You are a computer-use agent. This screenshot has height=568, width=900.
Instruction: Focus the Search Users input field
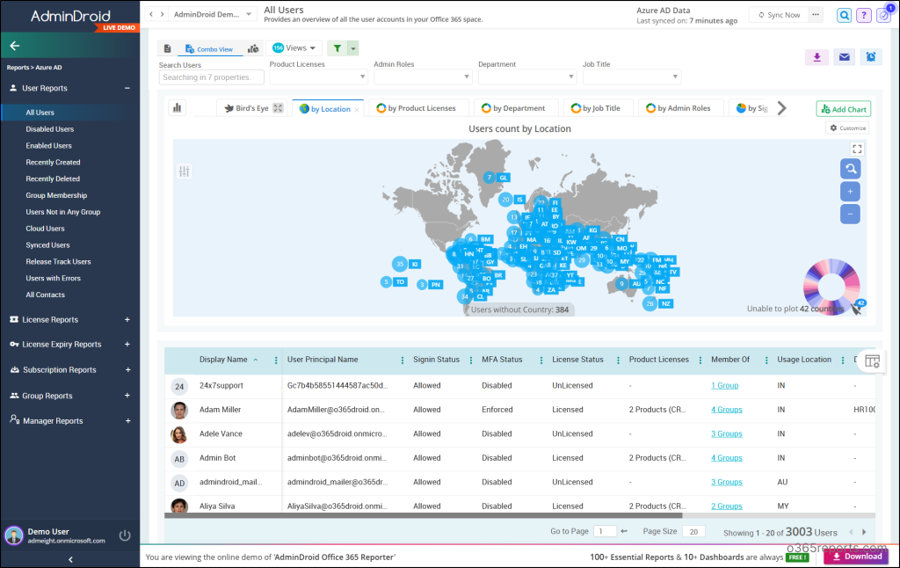[211, 77]
